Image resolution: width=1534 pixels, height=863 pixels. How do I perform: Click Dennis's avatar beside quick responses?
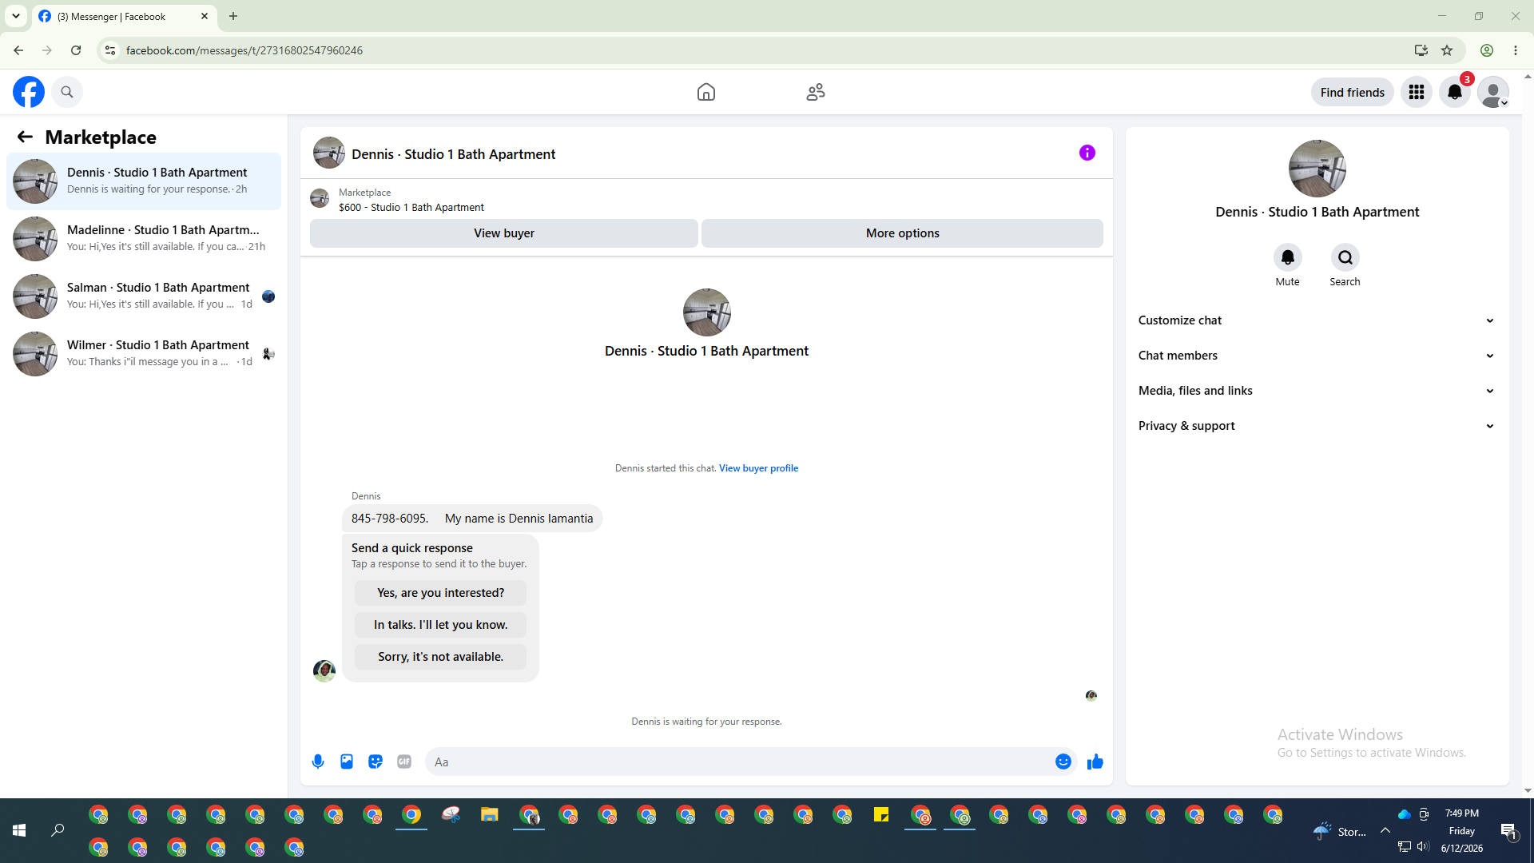pos(324,670)
